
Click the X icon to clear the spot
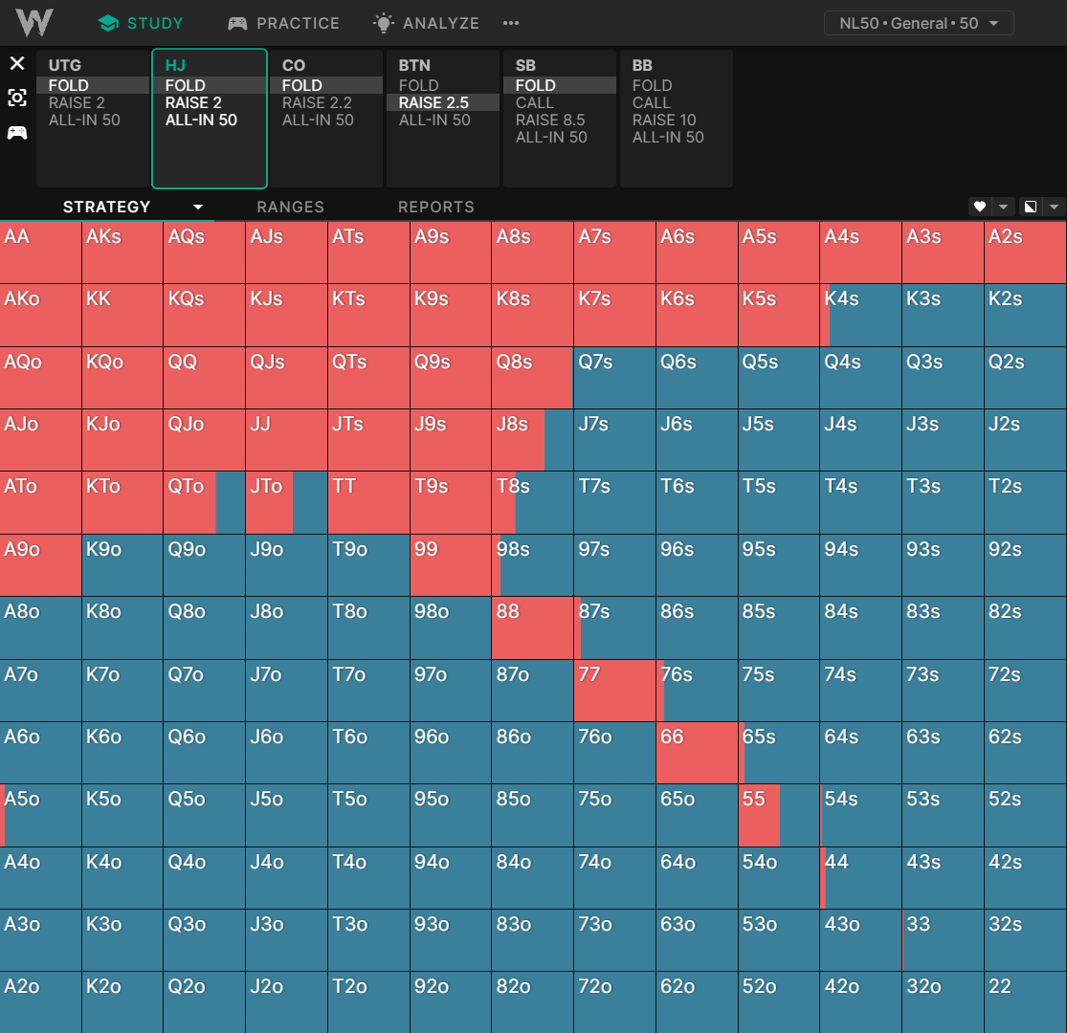(17, 64)
